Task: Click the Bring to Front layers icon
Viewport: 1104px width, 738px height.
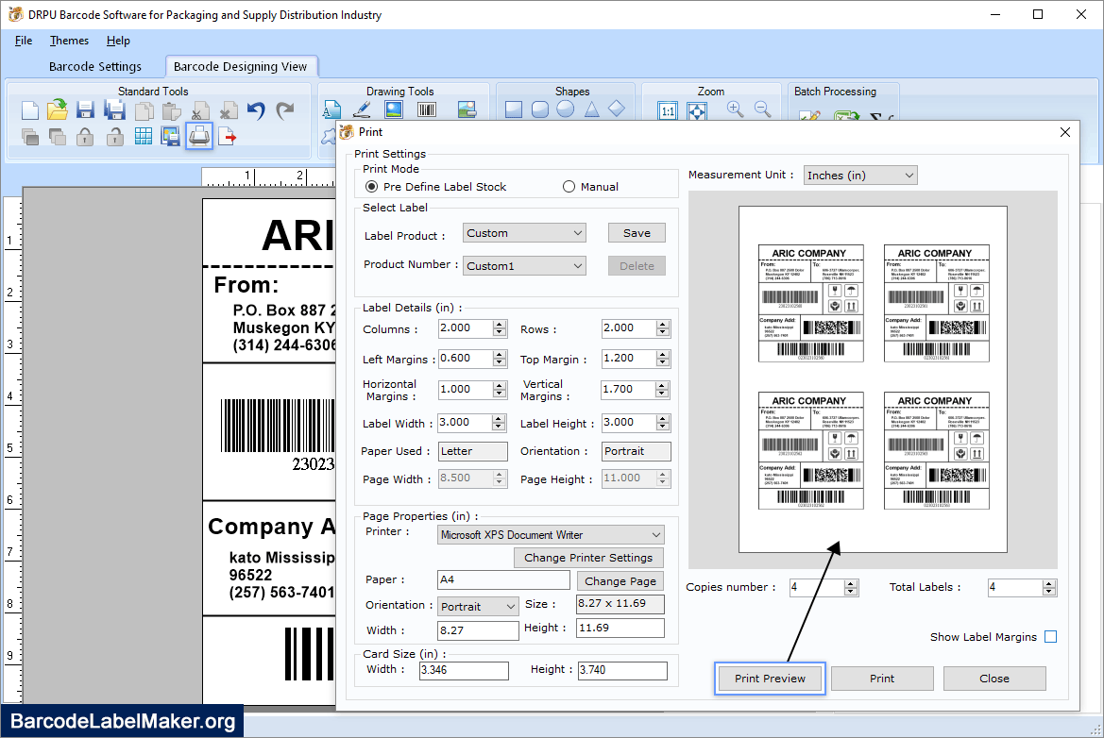Action: 29,137
